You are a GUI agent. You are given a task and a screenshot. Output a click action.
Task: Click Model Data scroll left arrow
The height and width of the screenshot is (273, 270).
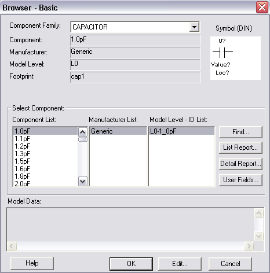pos(12,246)
